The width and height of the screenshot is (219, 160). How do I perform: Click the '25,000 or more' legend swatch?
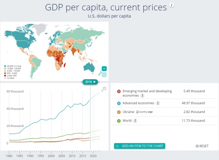5,66
